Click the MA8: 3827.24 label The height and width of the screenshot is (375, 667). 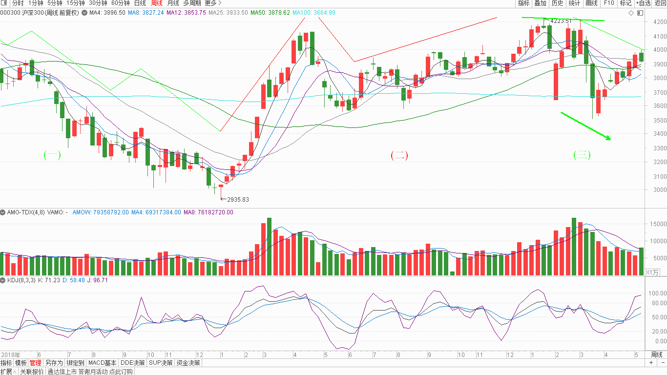[x=146, y=13]
